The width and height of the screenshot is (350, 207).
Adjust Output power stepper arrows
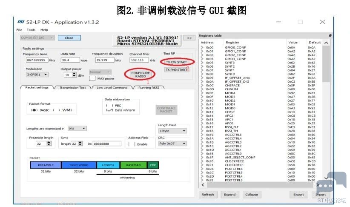click(74, 75)
